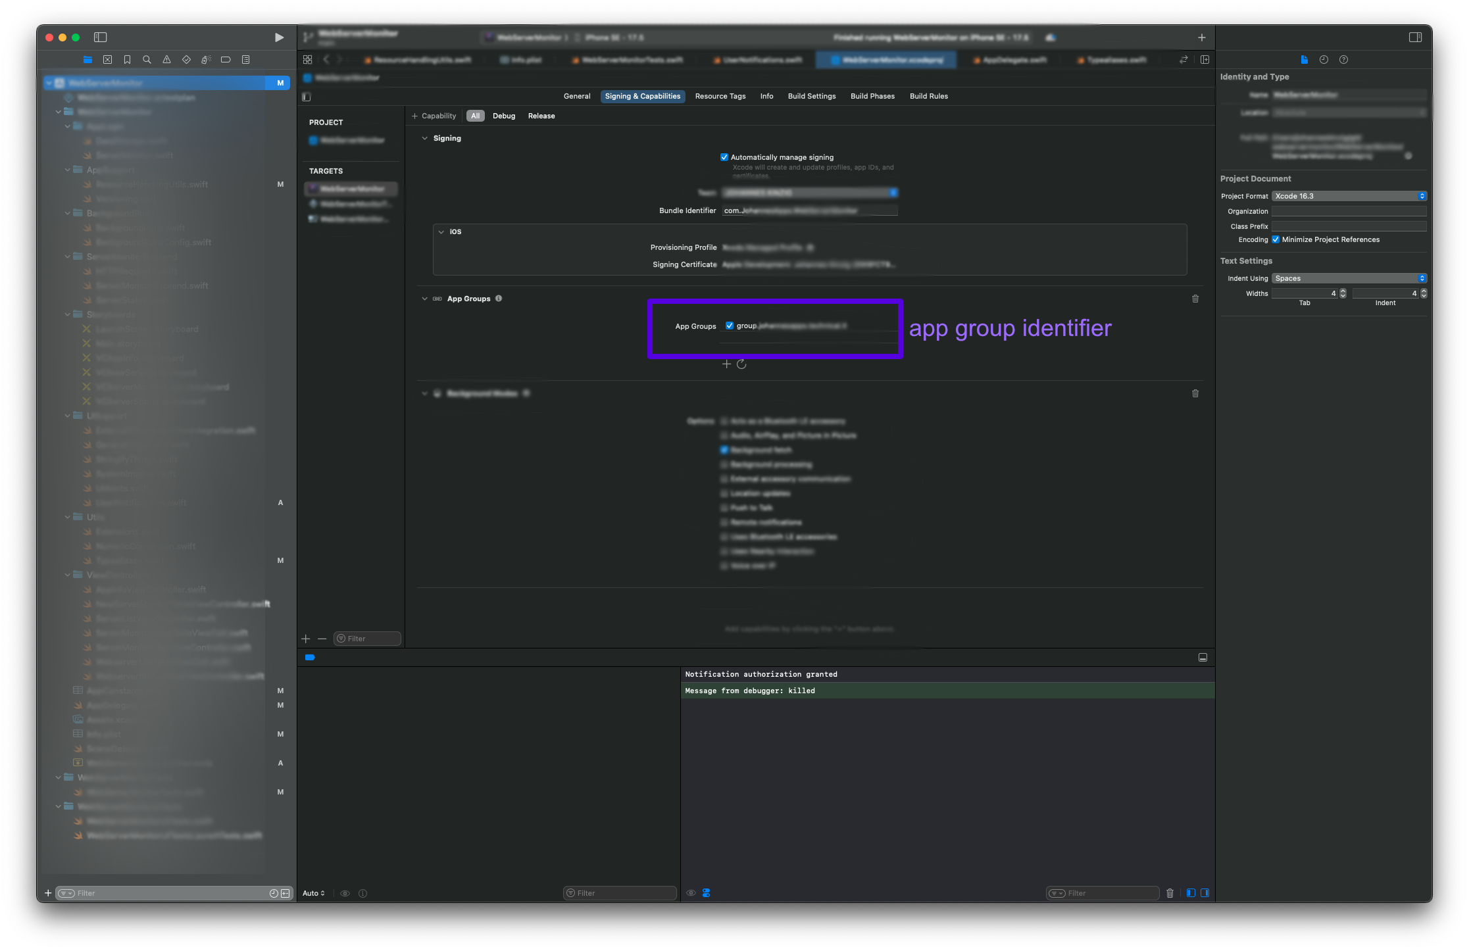Open the Project Format dropdown
The image size is (1469, 951).
[x=1349, y=196]
